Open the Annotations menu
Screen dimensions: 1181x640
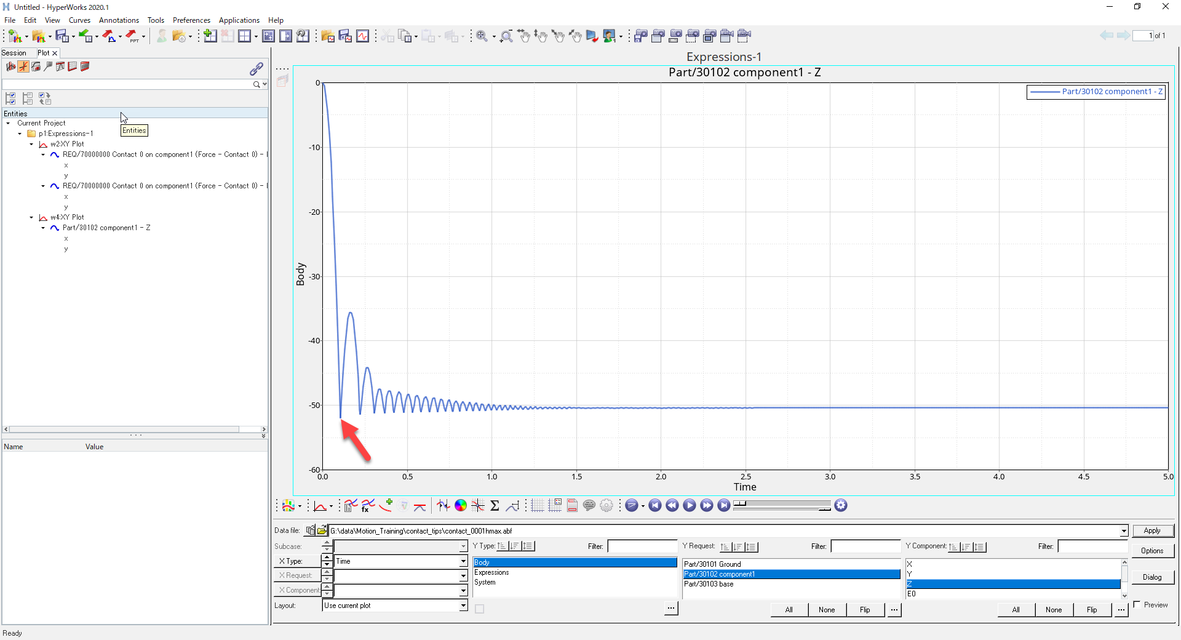click(x=119, y=20)
